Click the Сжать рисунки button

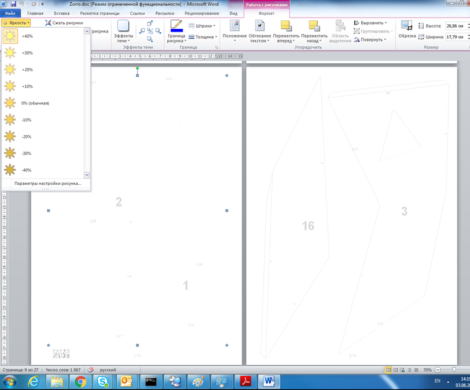[x=64, y=22]
